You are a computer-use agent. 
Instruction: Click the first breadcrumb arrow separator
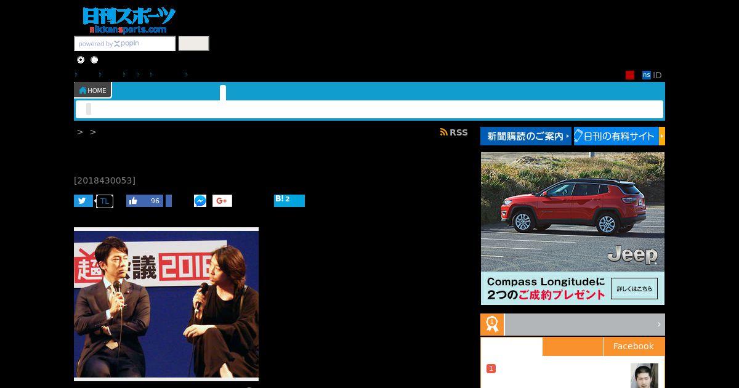[x=80, y=132]
